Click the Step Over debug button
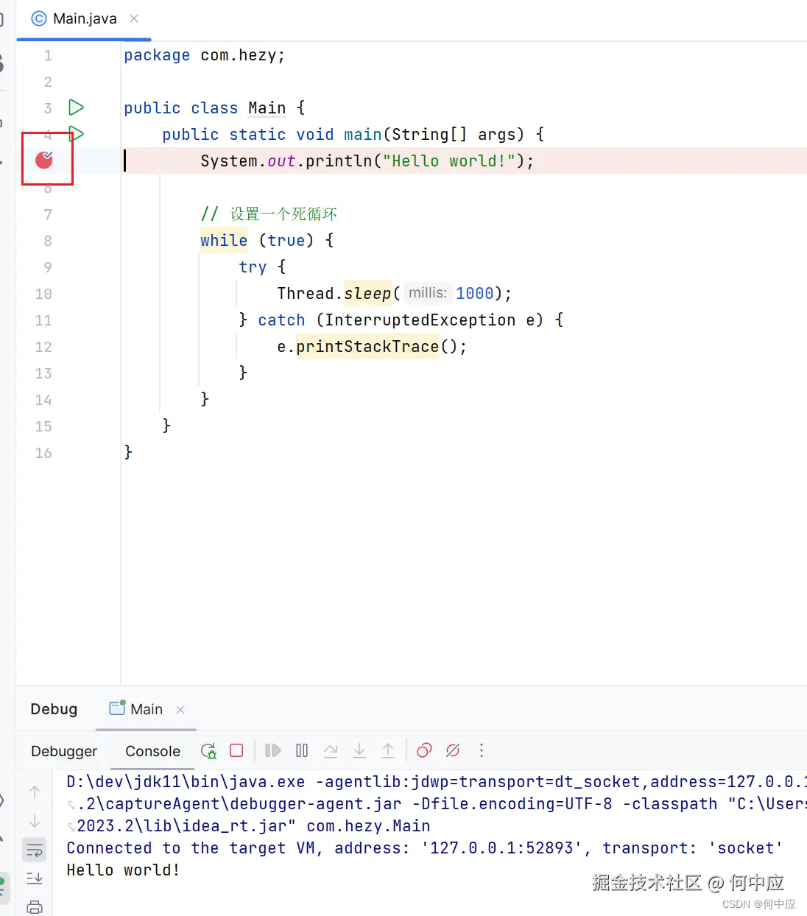Viewport: 807px width, 916px height. pos(331,750)
